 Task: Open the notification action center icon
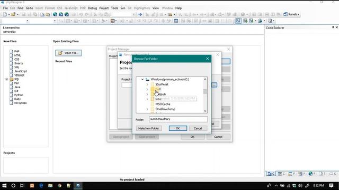pos(331,185)
